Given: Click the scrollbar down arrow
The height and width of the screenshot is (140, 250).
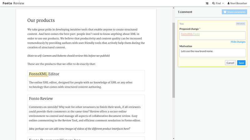Looking at the screenshot, I should [174, 138].
